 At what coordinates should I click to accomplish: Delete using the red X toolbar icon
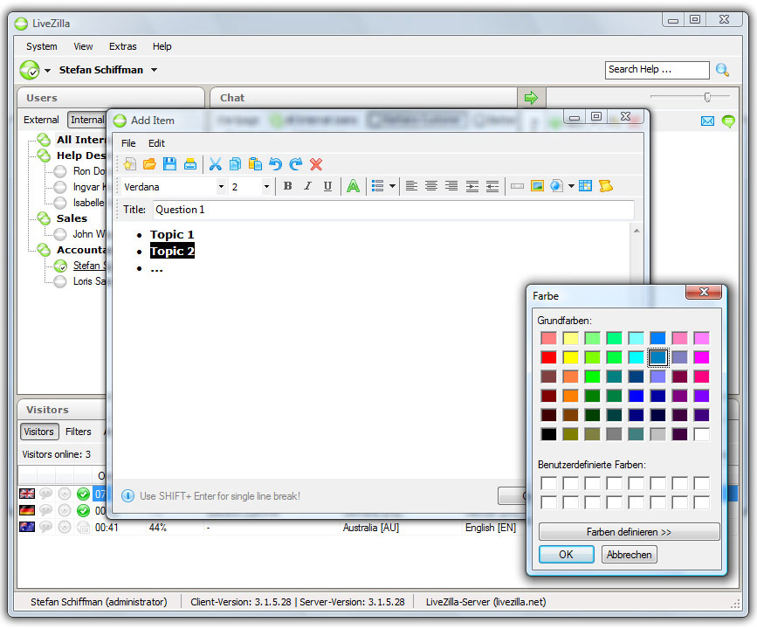coord(316,164)
